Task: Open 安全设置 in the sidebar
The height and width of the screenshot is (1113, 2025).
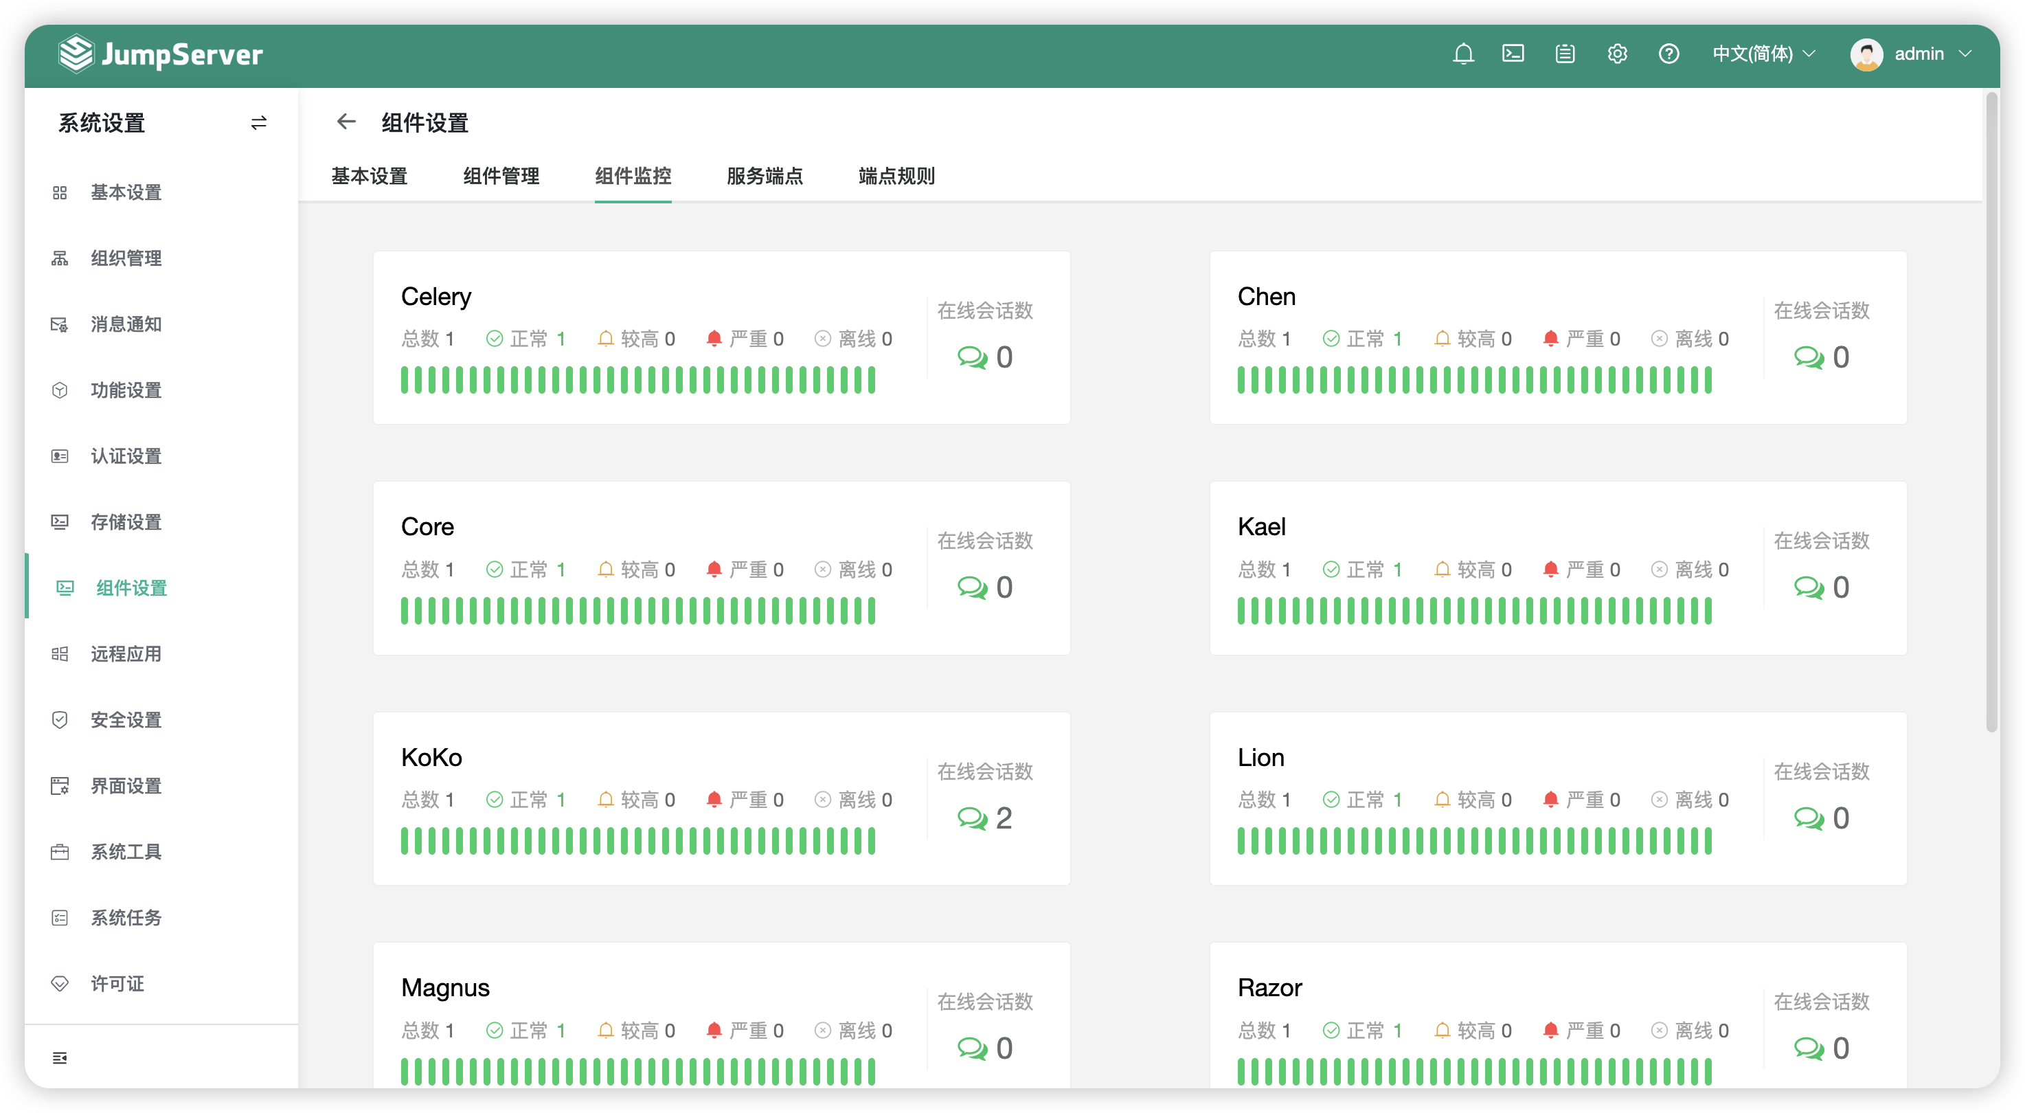Action: click(161, 720)
